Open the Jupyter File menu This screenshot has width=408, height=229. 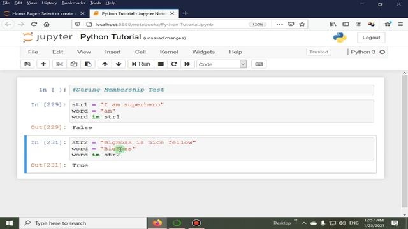(x=33, y=52)
